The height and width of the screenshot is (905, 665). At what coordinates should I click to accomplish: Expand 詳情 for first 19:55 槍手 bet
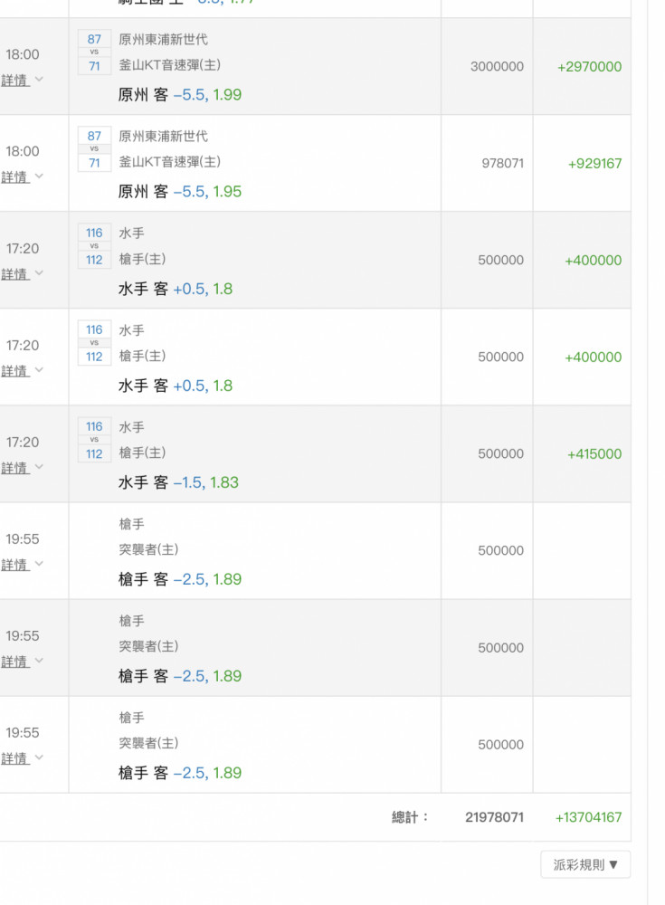22,565
